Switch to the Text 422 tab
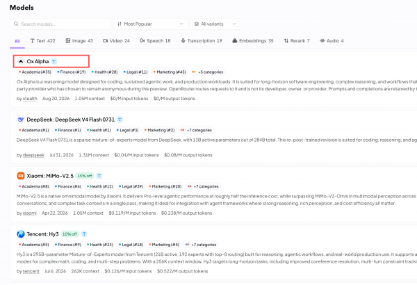The width and height of the screenshot is (417, 285). (x=42, y=41)
